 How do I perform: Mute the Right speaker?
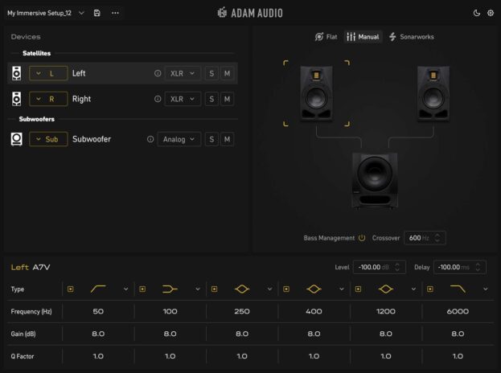(x=227, y=99)
